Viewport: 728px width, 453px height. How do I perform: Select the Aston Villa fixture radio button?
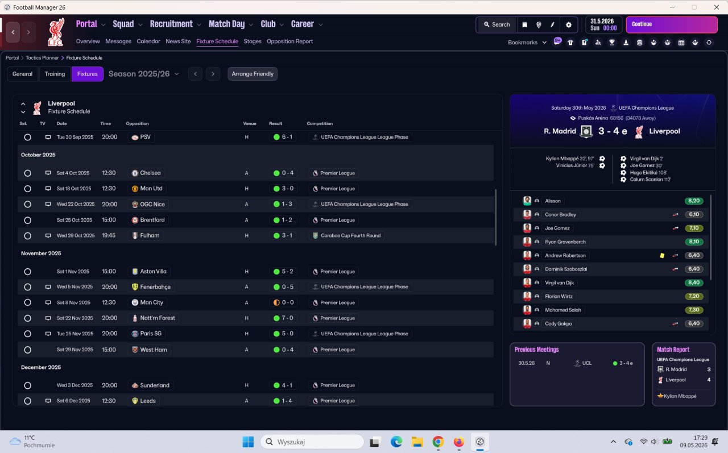(x=27, y=272)
